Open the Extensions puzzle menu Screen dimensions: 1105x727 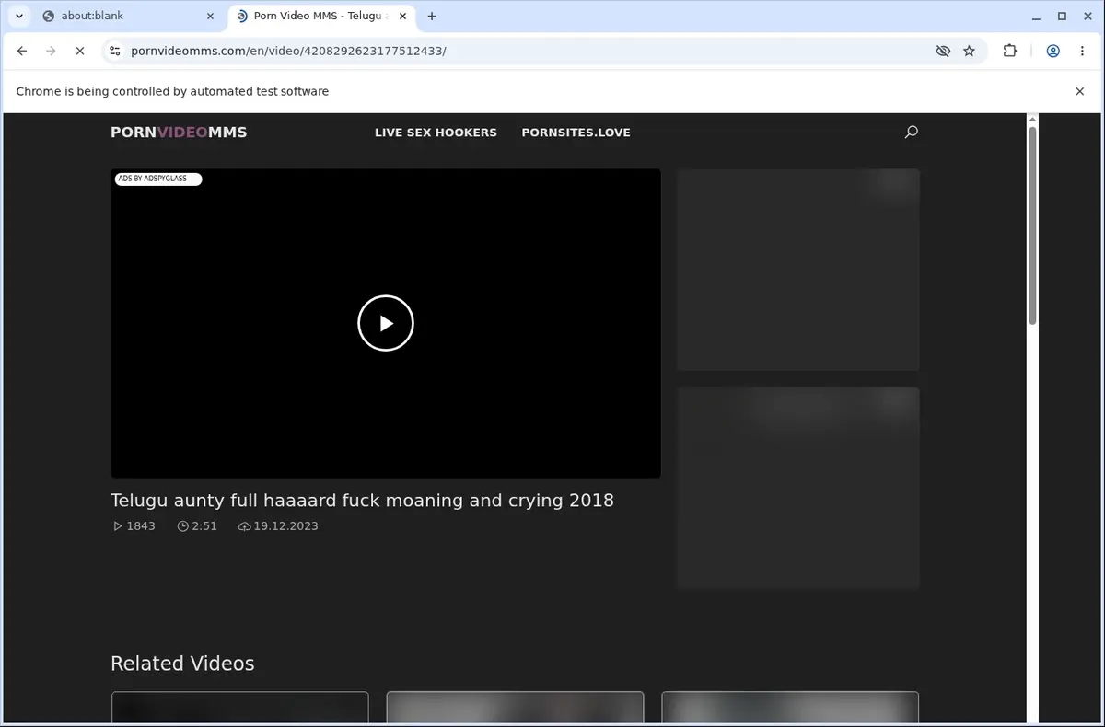[1010, 52]
